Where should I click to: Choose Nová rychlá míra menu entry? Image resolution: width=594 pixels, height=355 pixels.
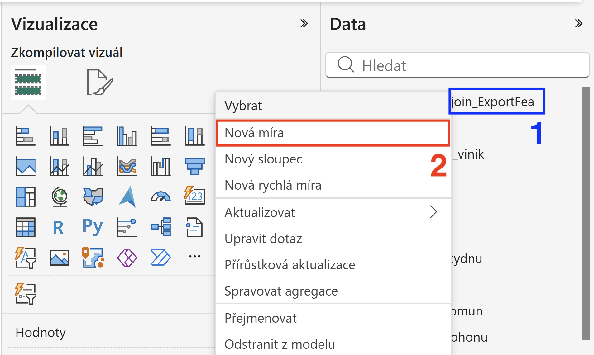(x=333, y=185)
